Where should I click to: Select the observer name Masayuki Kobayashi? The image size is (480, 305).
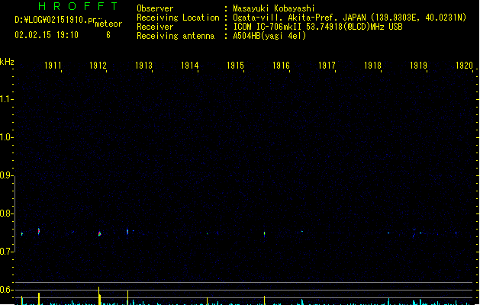[274, 8]
